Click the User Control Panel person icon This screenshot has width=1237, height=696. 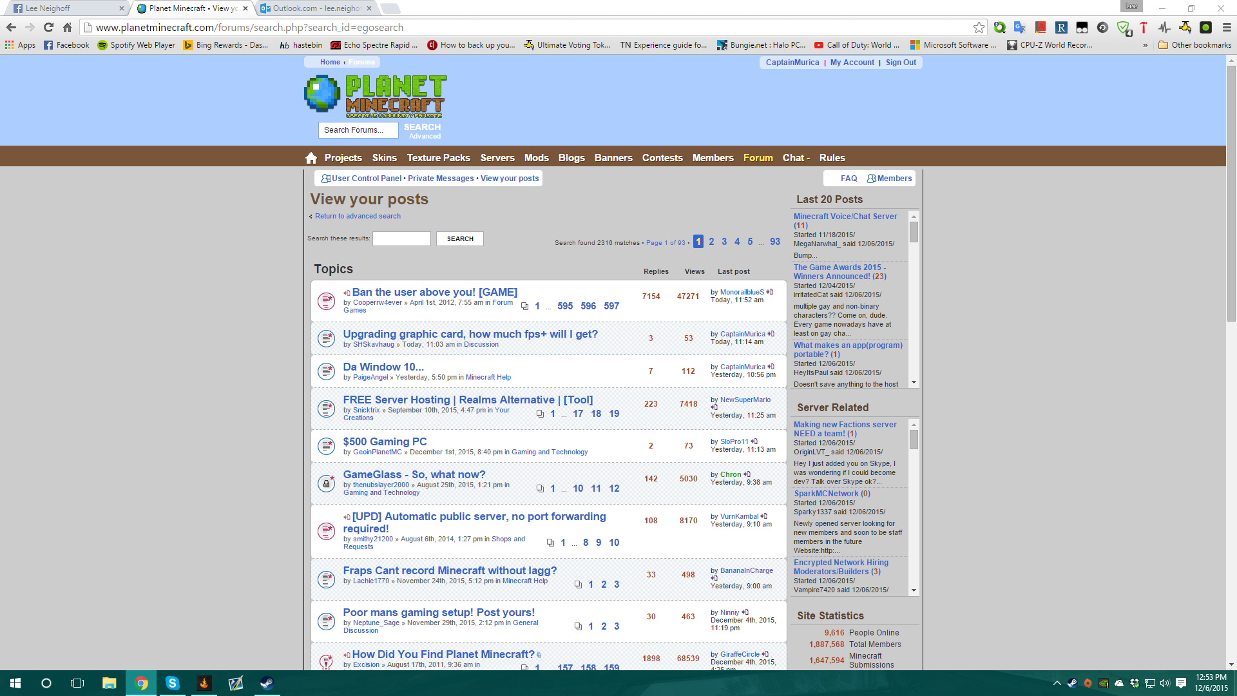325,178
